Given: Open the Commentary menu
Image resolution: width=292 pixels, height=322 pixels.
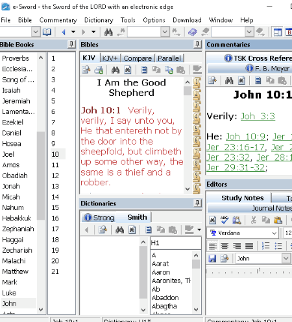Looking at the screenshot, I should 58,20.
